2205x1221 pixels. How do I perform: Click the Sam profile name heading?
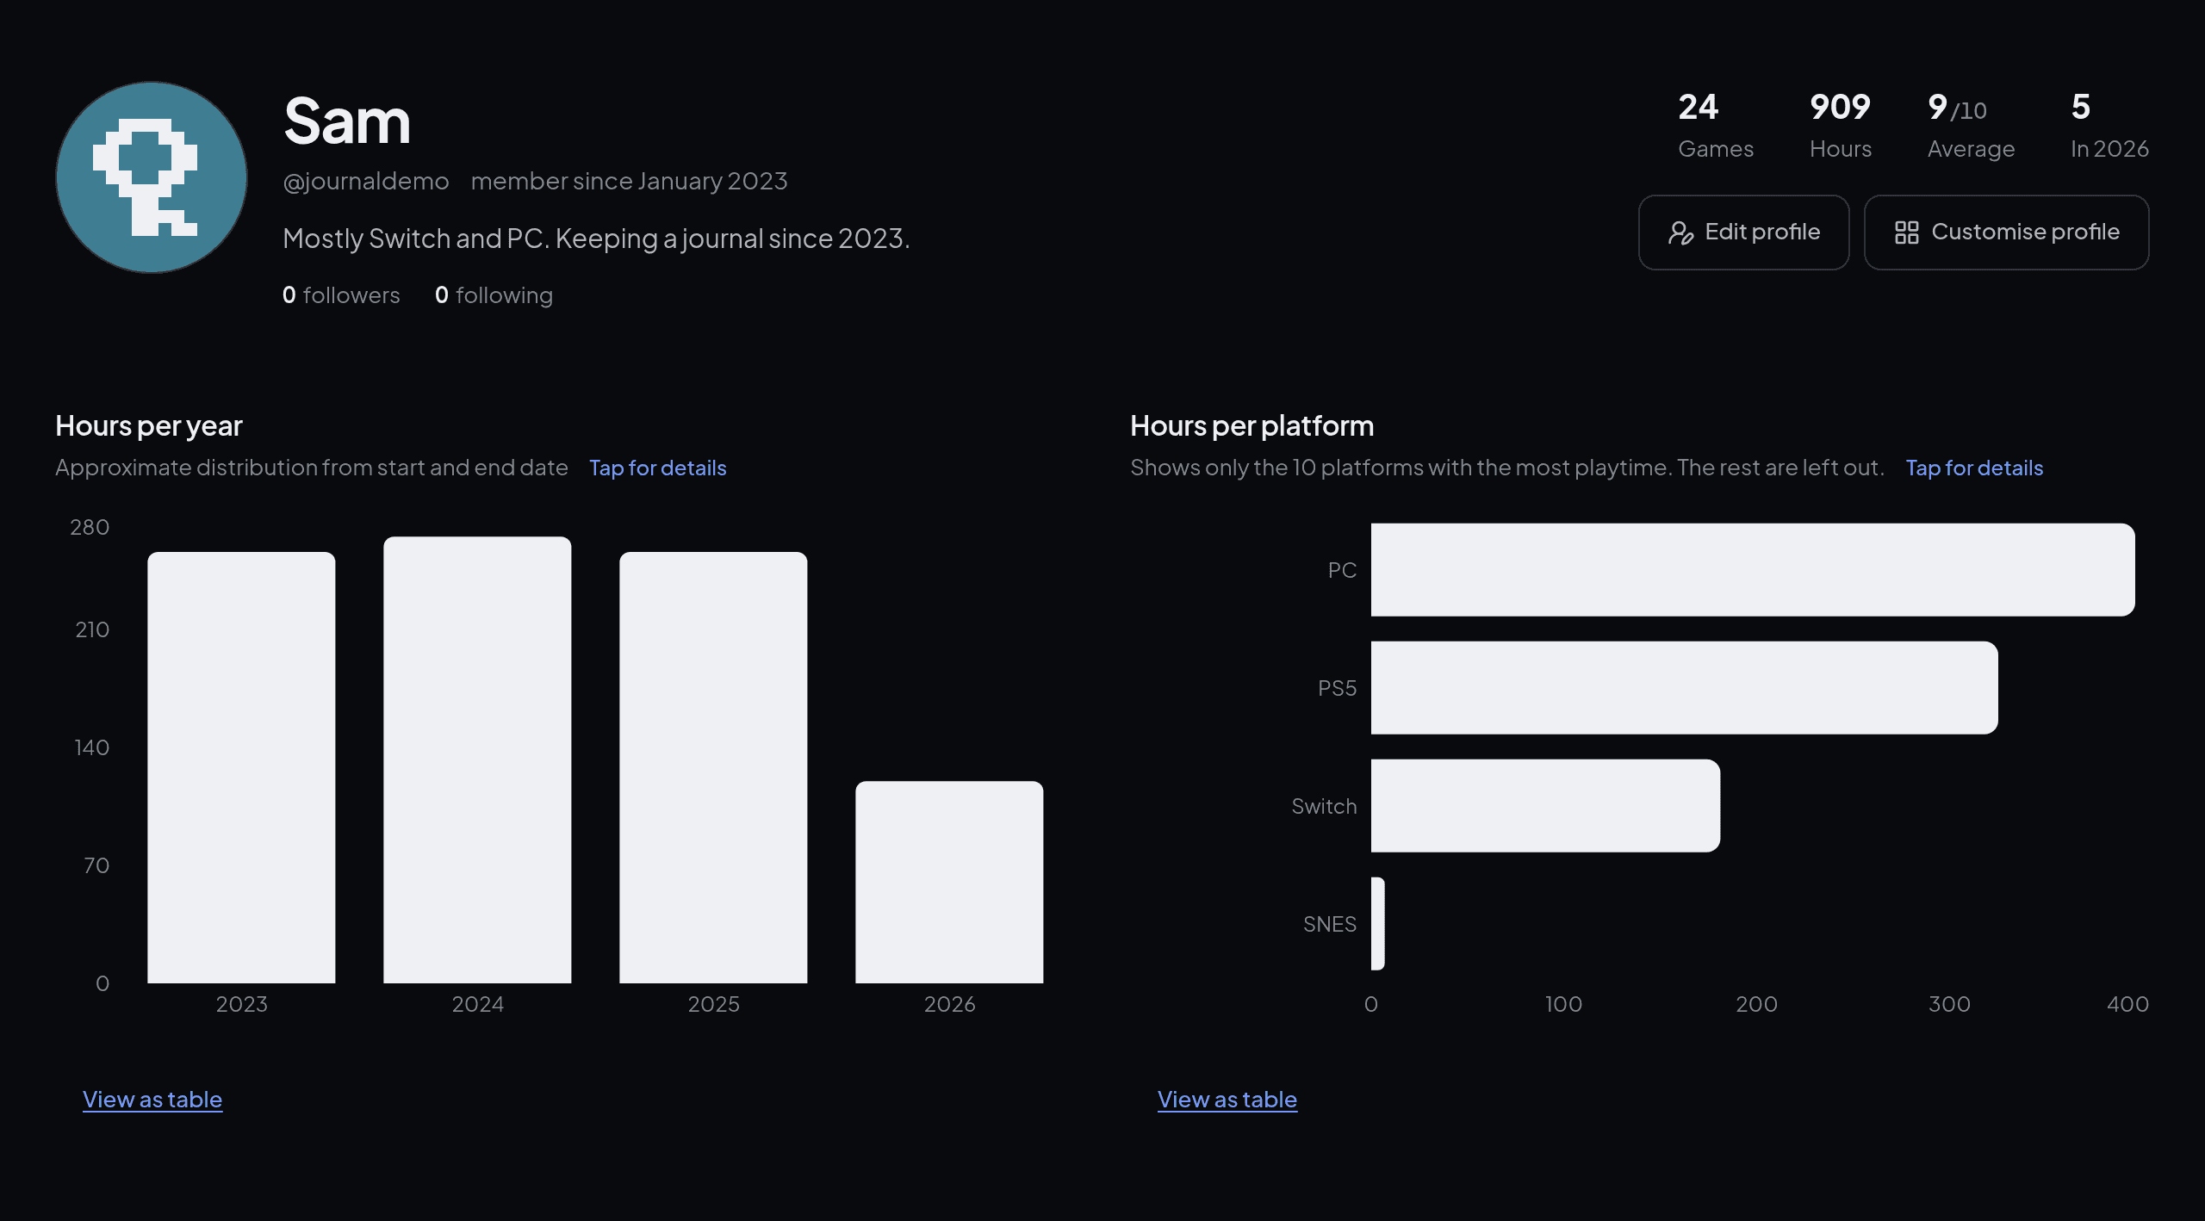tap(347, 121)
